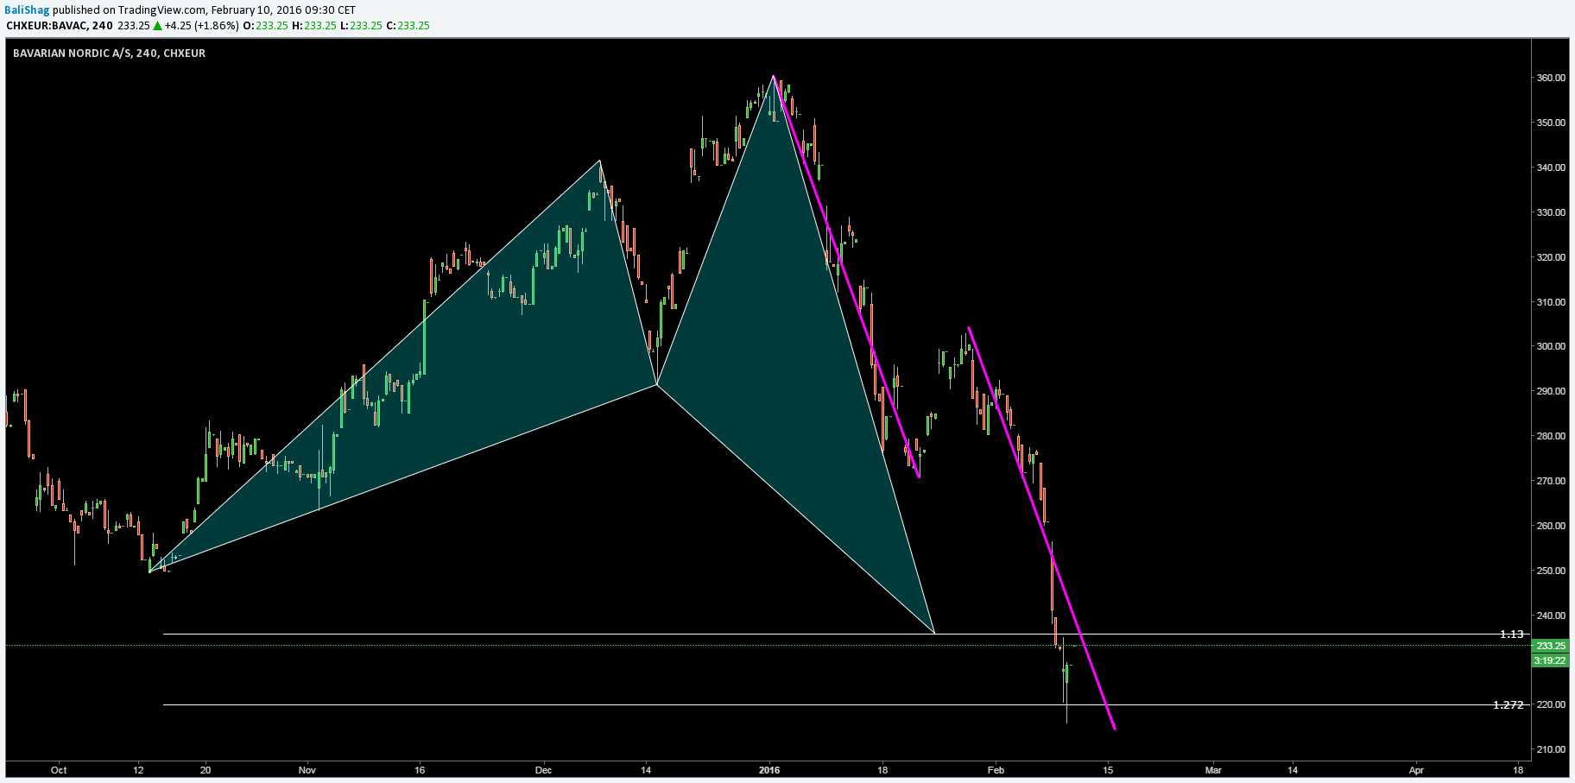
Task: Click the 350.00 price axis label
Action: coord(1551,123)
